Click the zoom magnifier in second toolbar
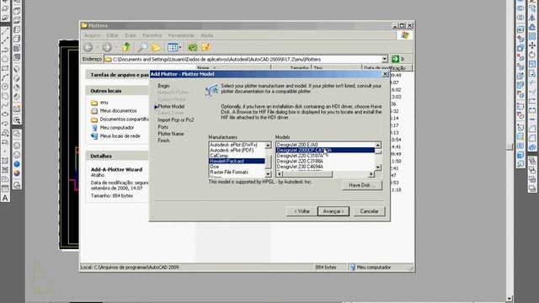The height and width of the screenshot is (303, 539). [17, 120]
